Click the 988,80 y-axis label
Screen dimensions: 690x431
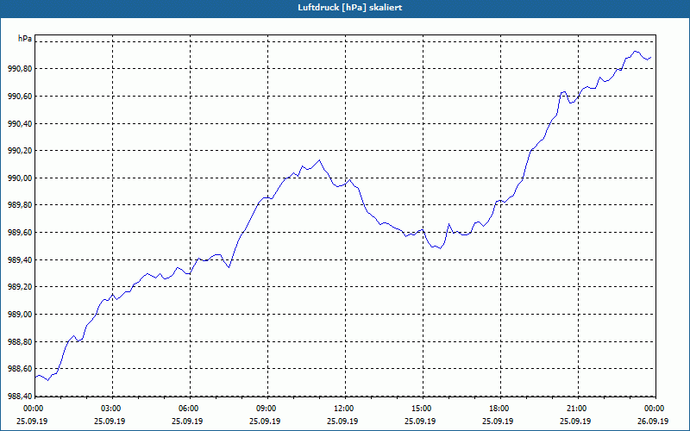(20, 341)
